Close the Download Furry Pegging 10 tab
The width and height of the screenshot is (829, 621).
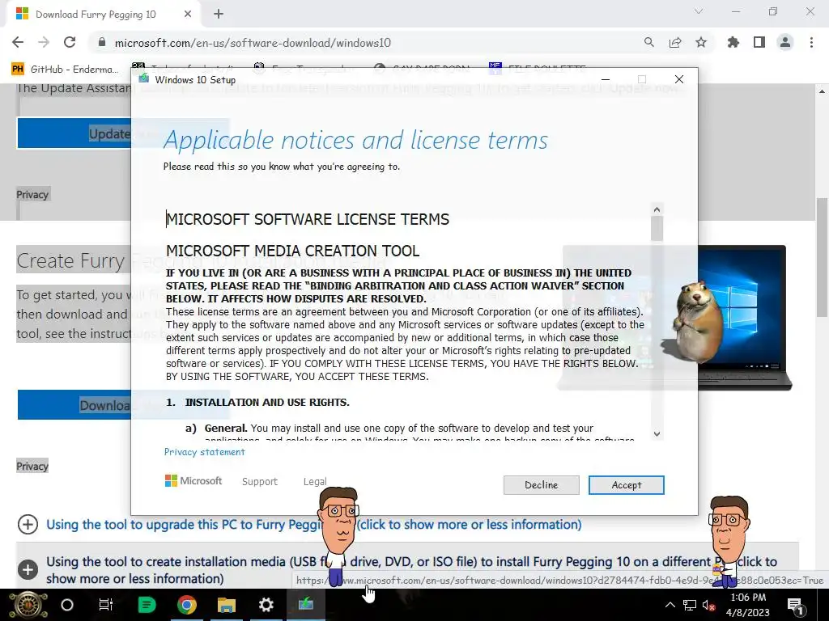(188, 15)
